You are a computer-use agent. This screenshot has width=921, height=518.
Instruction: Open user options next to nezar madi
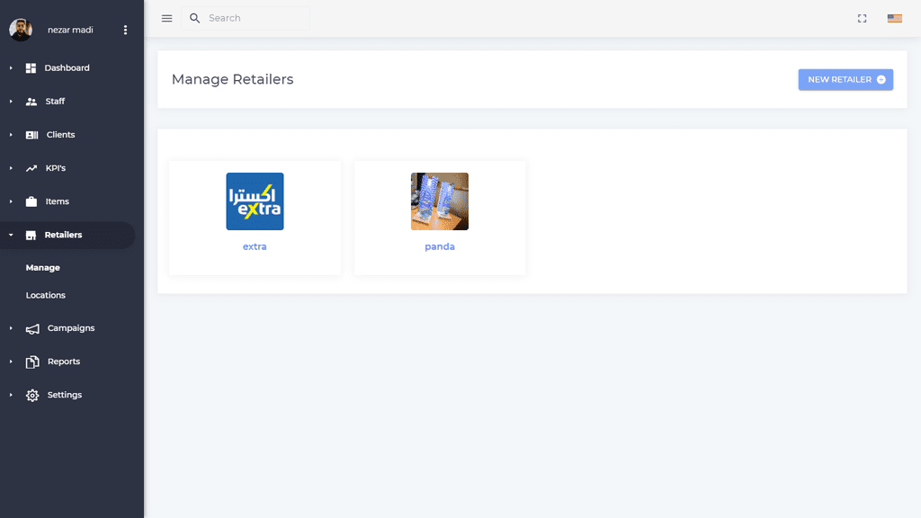pos(125,30)
